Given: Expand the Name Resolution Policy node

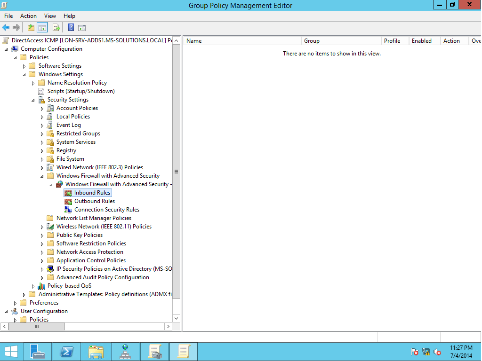Looking at the screenshot, I should [x=33, y=83].
